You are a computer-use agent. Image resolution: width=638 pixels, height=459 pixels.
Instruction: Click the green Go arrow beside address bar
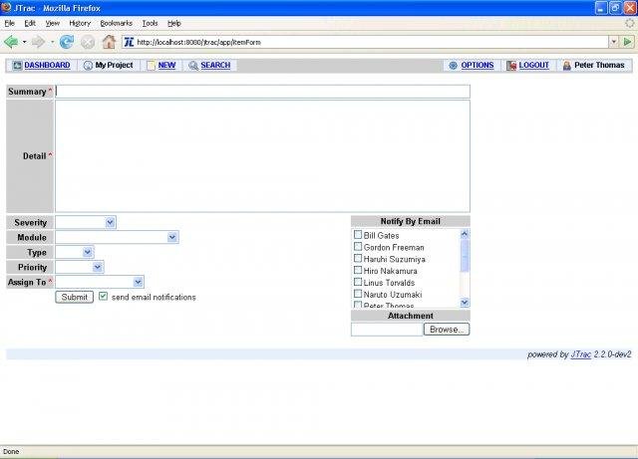pos(627,42)
